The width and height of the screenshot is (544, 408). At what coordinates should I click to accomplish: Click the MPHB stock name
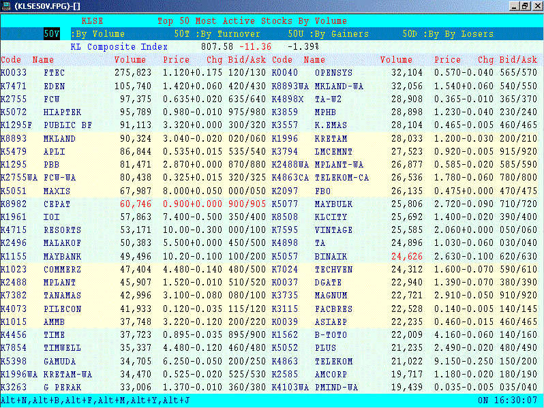click(325, 112)
